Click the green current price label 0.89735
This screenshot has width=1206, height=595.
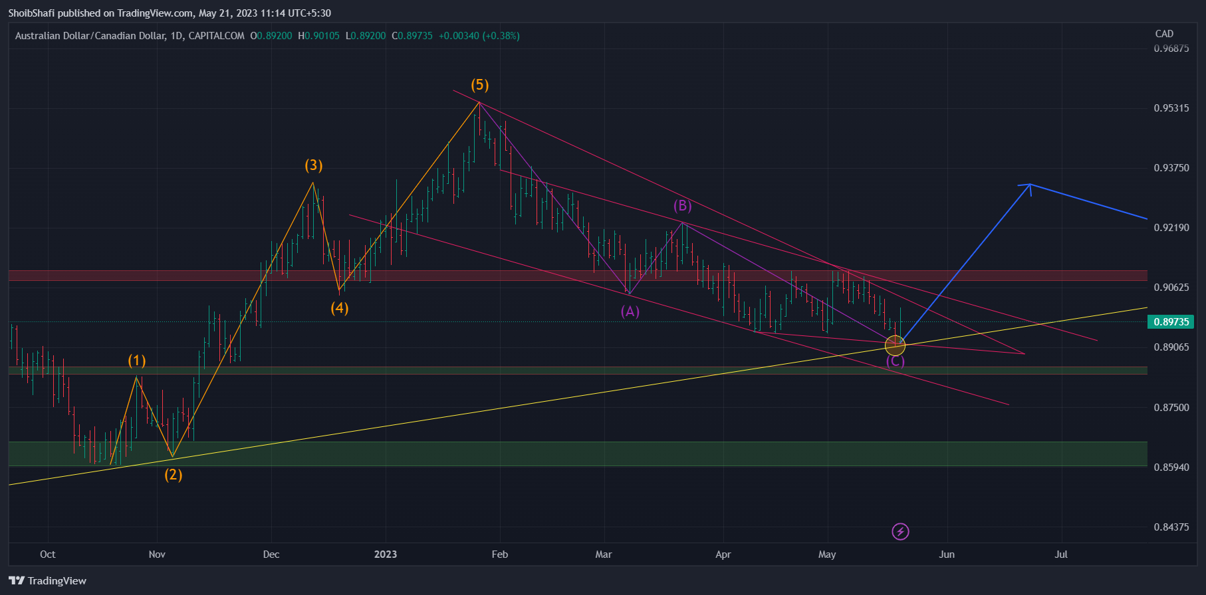tap(1171, 322)
